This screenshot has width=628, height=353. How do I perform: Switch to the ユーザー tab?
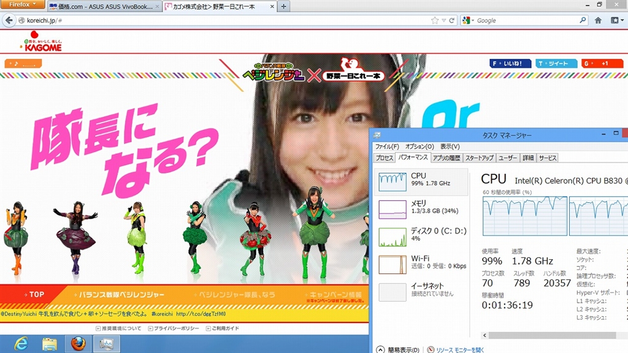tap(507, 158)
